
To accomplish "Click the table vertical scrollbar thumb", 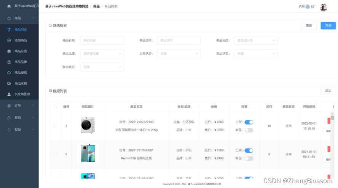I will (332, 118).
